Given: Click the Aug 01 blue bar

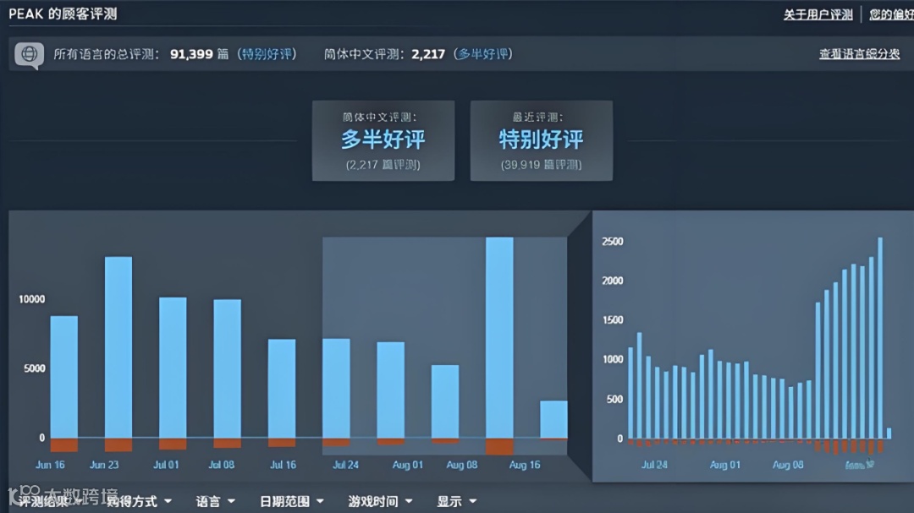Looking at the screenshot, I should pos(390,390).
